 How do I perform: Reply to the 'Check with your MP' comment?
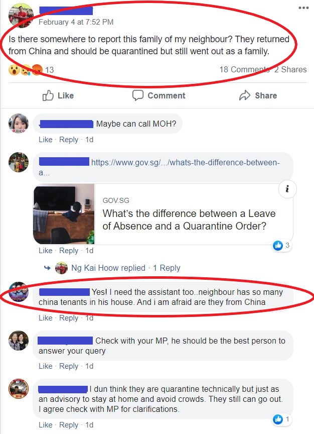69,366
